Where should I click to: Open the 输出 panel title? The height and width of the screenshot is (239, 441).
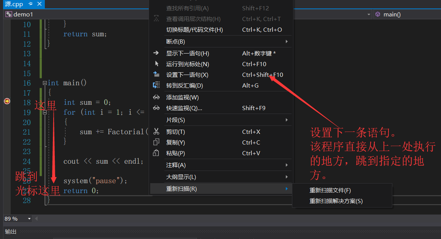coord(11,231)
